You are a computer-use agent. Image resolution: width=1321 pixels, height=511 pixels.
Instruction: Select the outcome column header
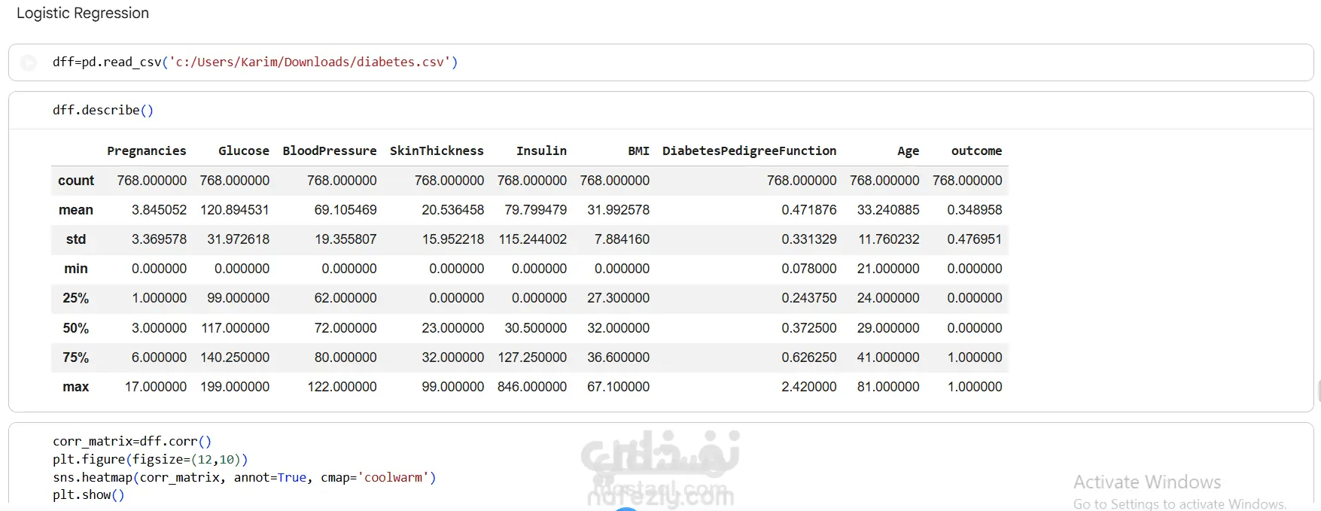[x=976, y=151]
